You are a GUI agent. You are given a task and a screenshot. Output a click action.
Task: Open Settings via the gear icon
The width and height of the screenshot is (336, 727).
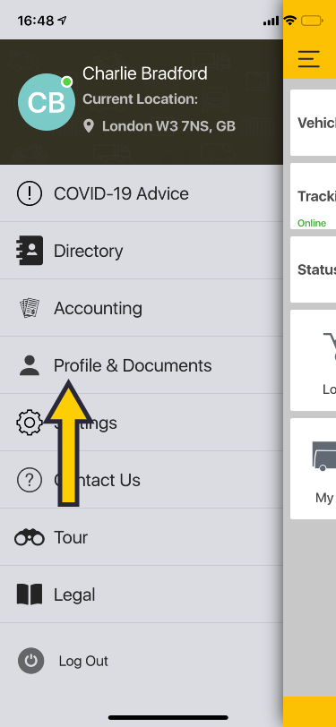[30, 423]
